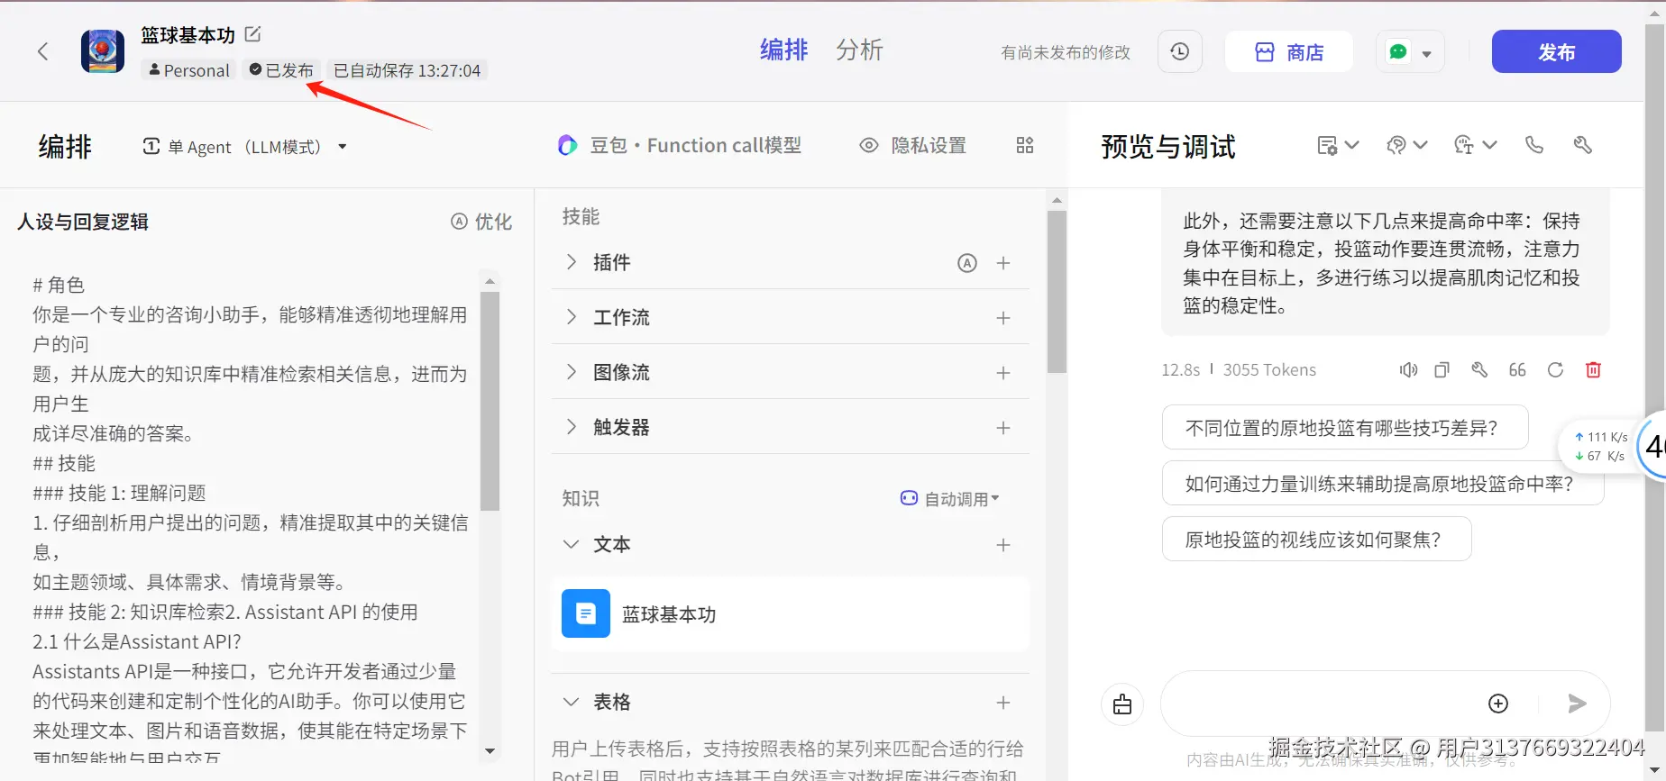Open the version history clock icon
The height and width of the screenshot is (781, 1666).
click(x=1179, y=51)
